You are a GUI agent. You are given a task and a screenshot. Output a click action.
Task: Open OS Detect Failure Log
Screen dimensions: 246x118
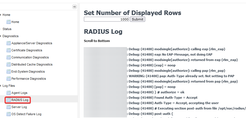tap(26, 114)
